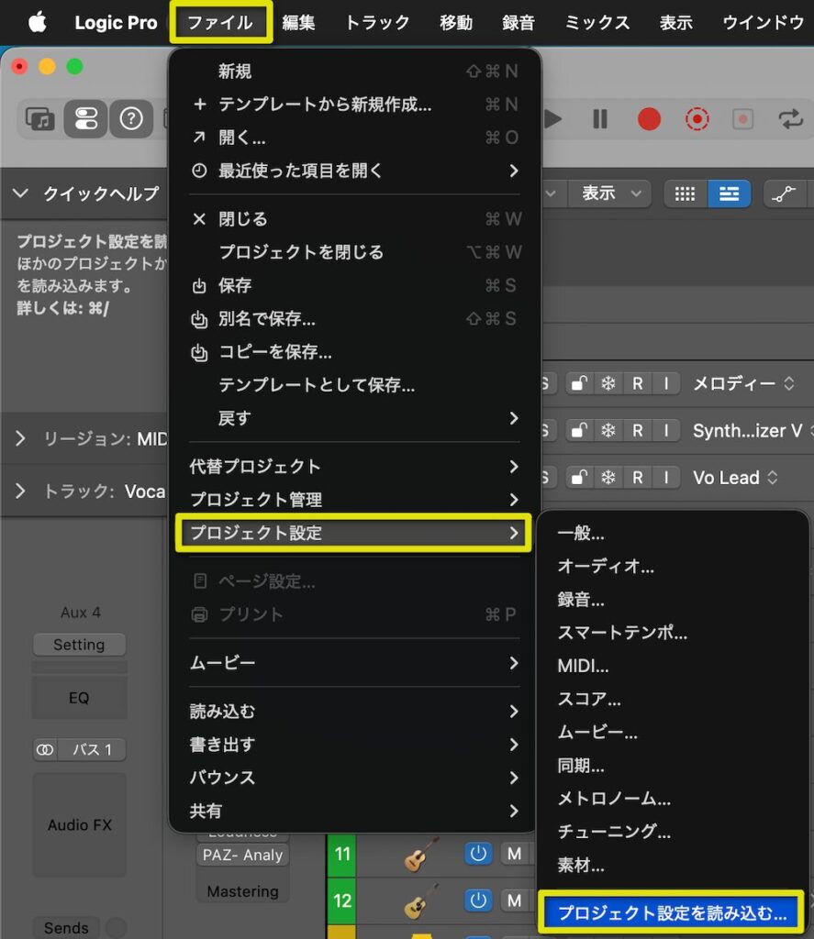Open メトロノーム… project settings
Viewport: 814px width, 939px height.
pyautogui.click(x=672, y=799)
